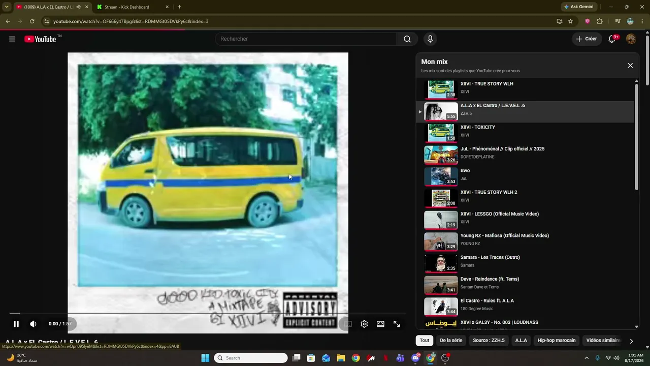This screenshot has height=366, width=650.
Task: Select the A.L.A filter chip
Action: pyautogui.click(x=521, y=341)
